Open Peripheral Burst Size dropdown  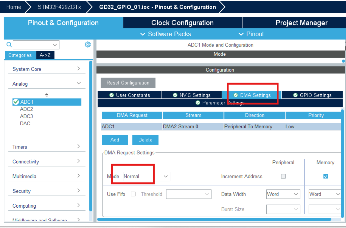coord(283,209)
